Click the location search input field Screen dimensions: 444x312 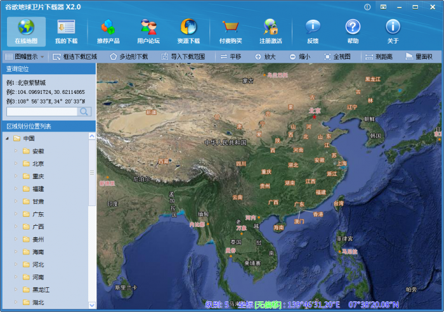pyautogui.click(x=42, y=112)
